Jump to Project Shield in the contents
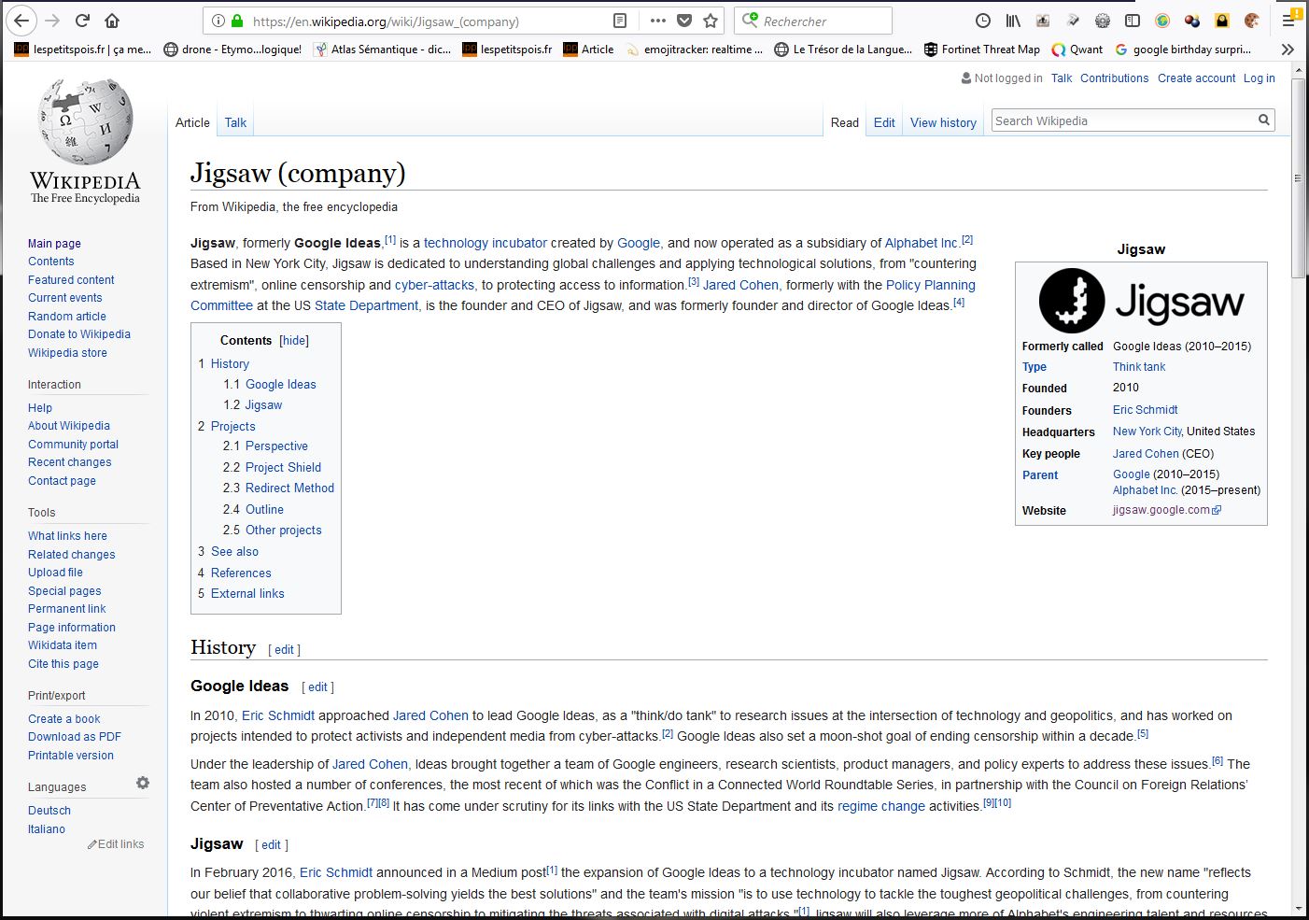 click(x=283, y=467)
